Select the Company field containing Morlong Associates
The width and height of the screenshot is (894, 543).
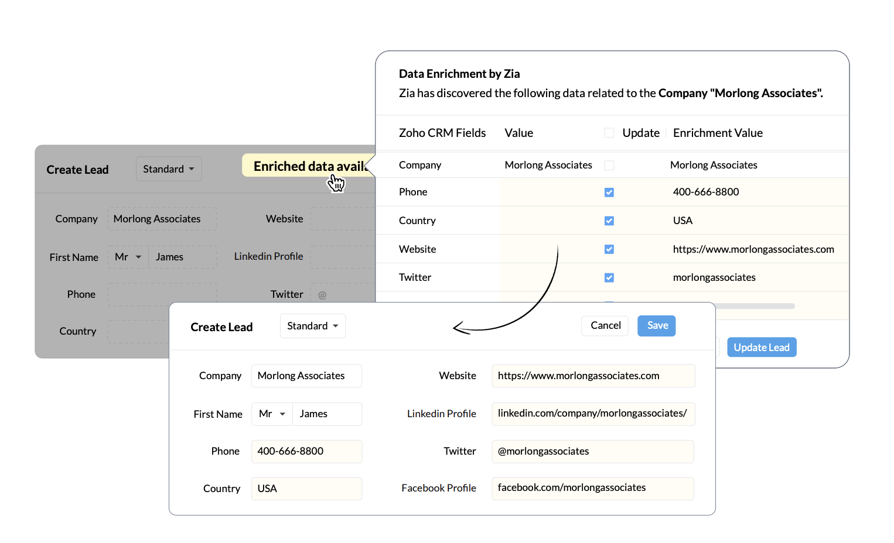[x=306, y=376]
